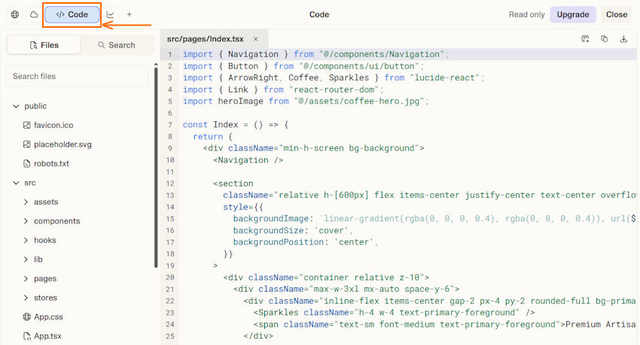Click line number 25 in editor
640x345 pixels.
point(170,337)
